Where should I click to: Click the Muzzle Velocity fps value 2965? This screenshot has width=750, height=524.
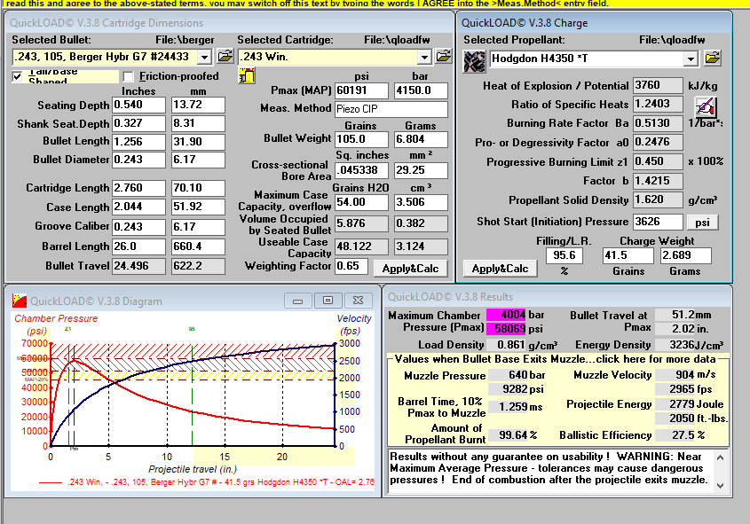click(675, 389)
